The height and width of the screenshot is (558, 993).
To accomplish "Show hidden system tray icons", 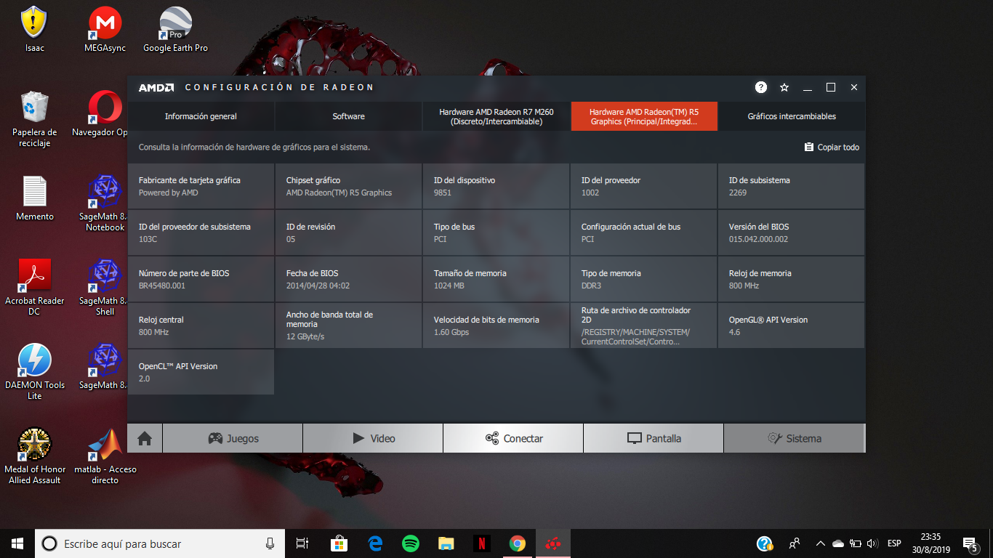I will pos(821,543).
